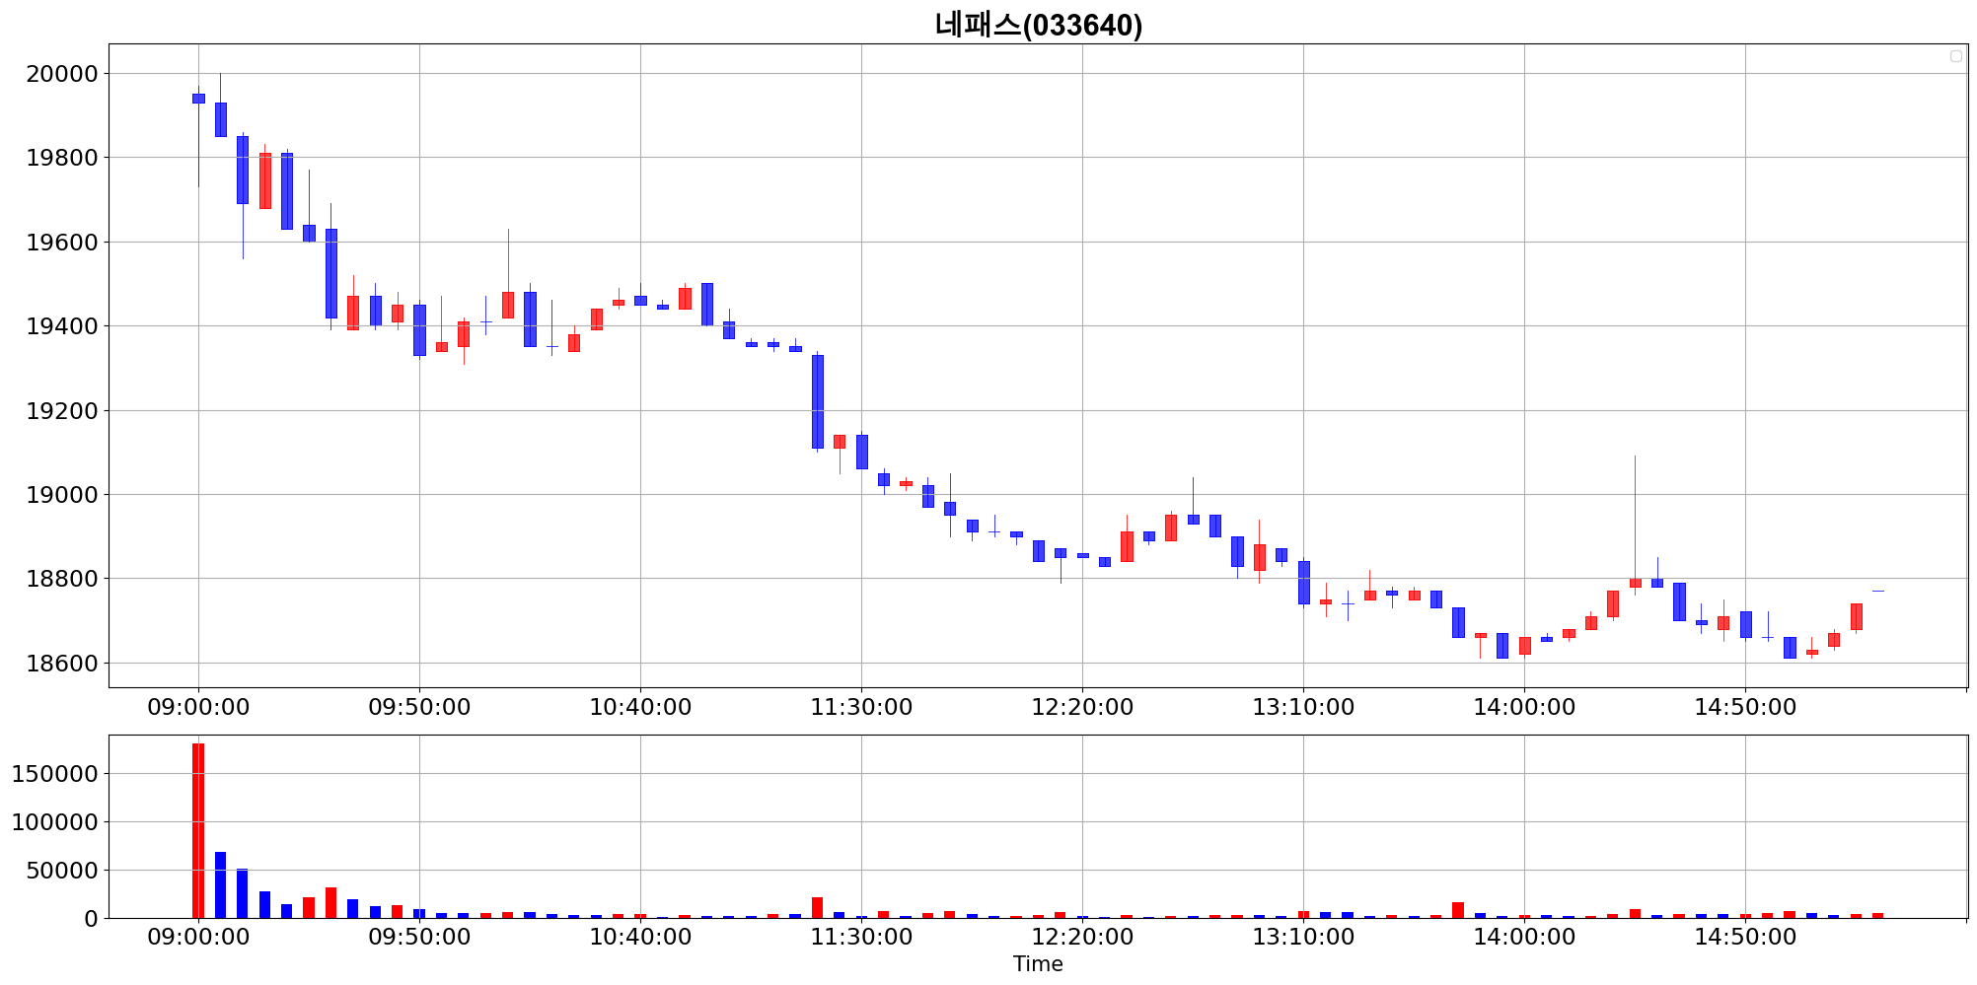The height and width of the screenshot is (985, 1977).
Task: Click the 19600 price axis label
Action: tap(61, 243)
